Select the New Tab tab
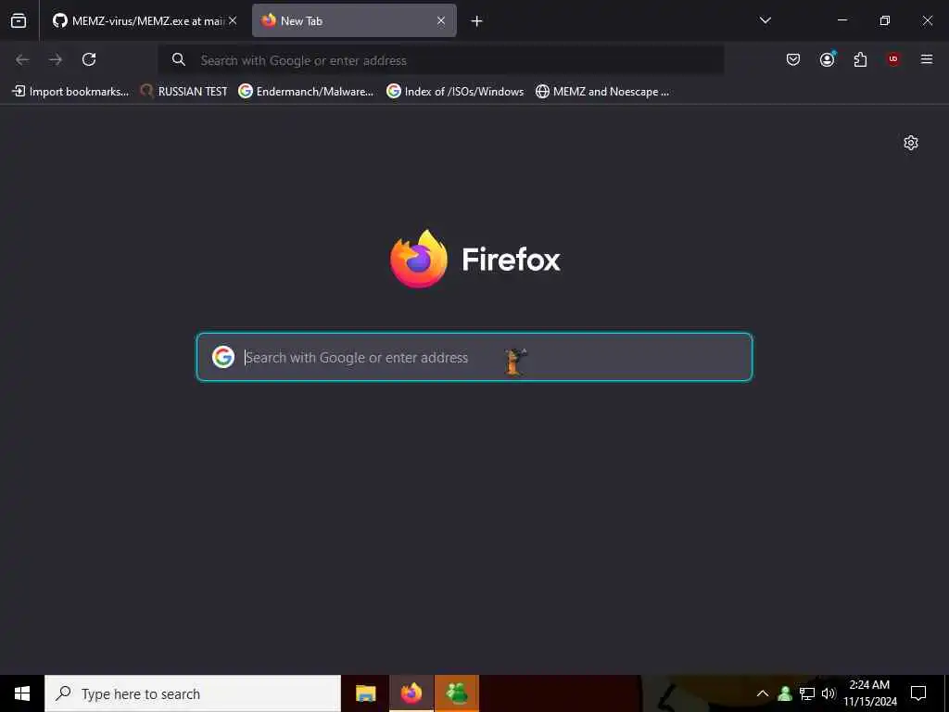Viewport: 949px width, 712px height. point(354,20)
